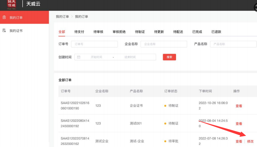The height and width of the screenshot is (147, 257).
Task: Click the 订单号 input field
Action: point(94,44)
